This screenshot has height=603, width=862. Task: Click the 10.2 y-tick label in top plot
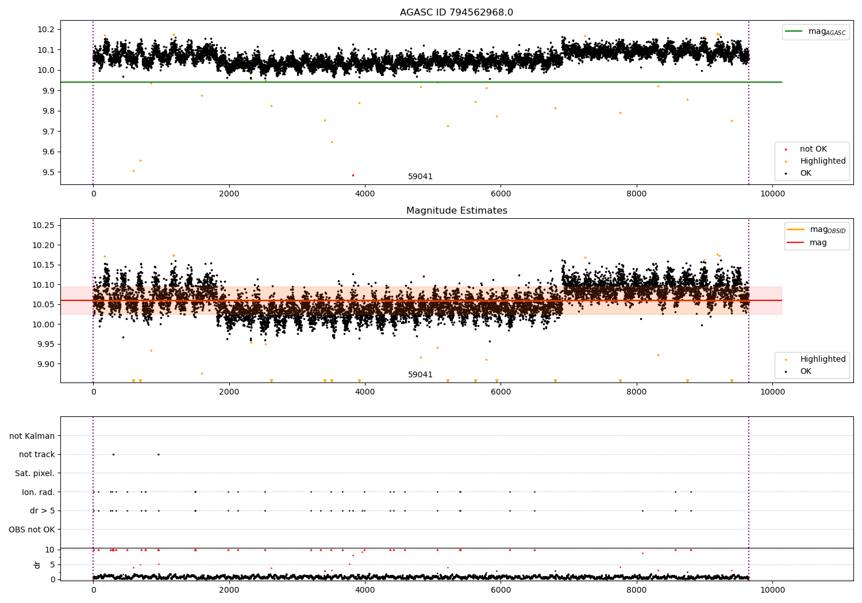(47, 30)
